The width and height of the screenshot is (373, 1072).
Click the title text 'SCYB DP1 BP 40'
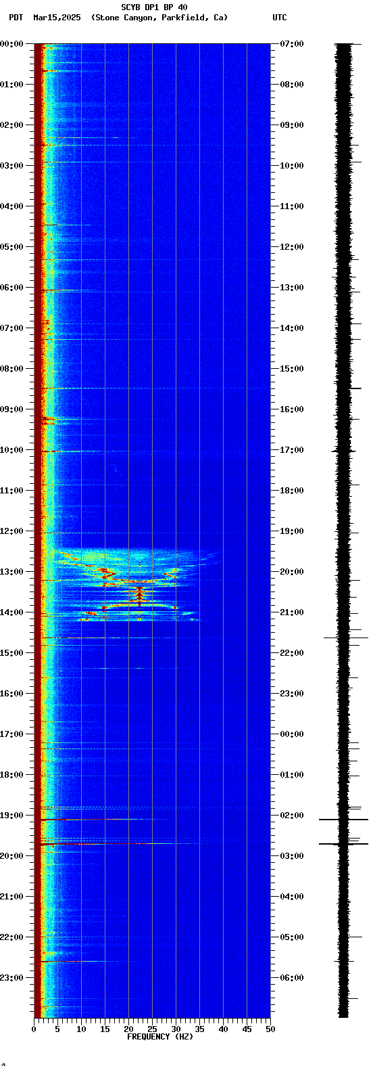[x=154, y=7]
